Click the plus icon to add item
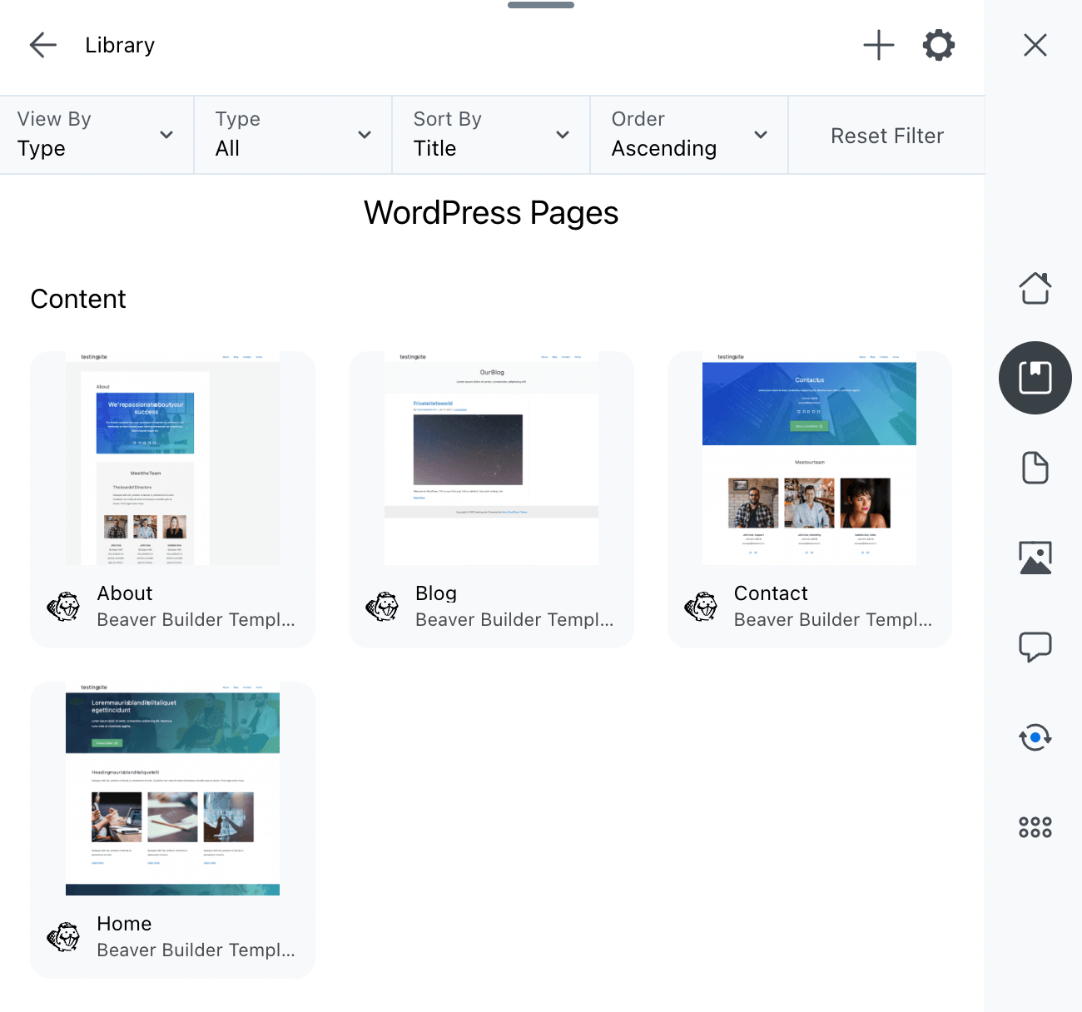The width and height of the screenshot is (1082, 1012). coord(878,45)
